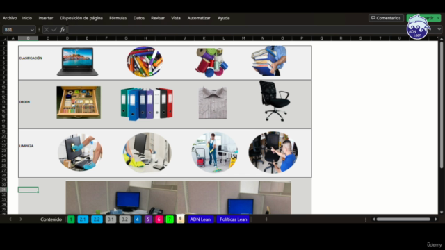Viewport: 445px width, 250px height.
Task: Confirm entry with the checkmark icon
Action: pos(54,30)
